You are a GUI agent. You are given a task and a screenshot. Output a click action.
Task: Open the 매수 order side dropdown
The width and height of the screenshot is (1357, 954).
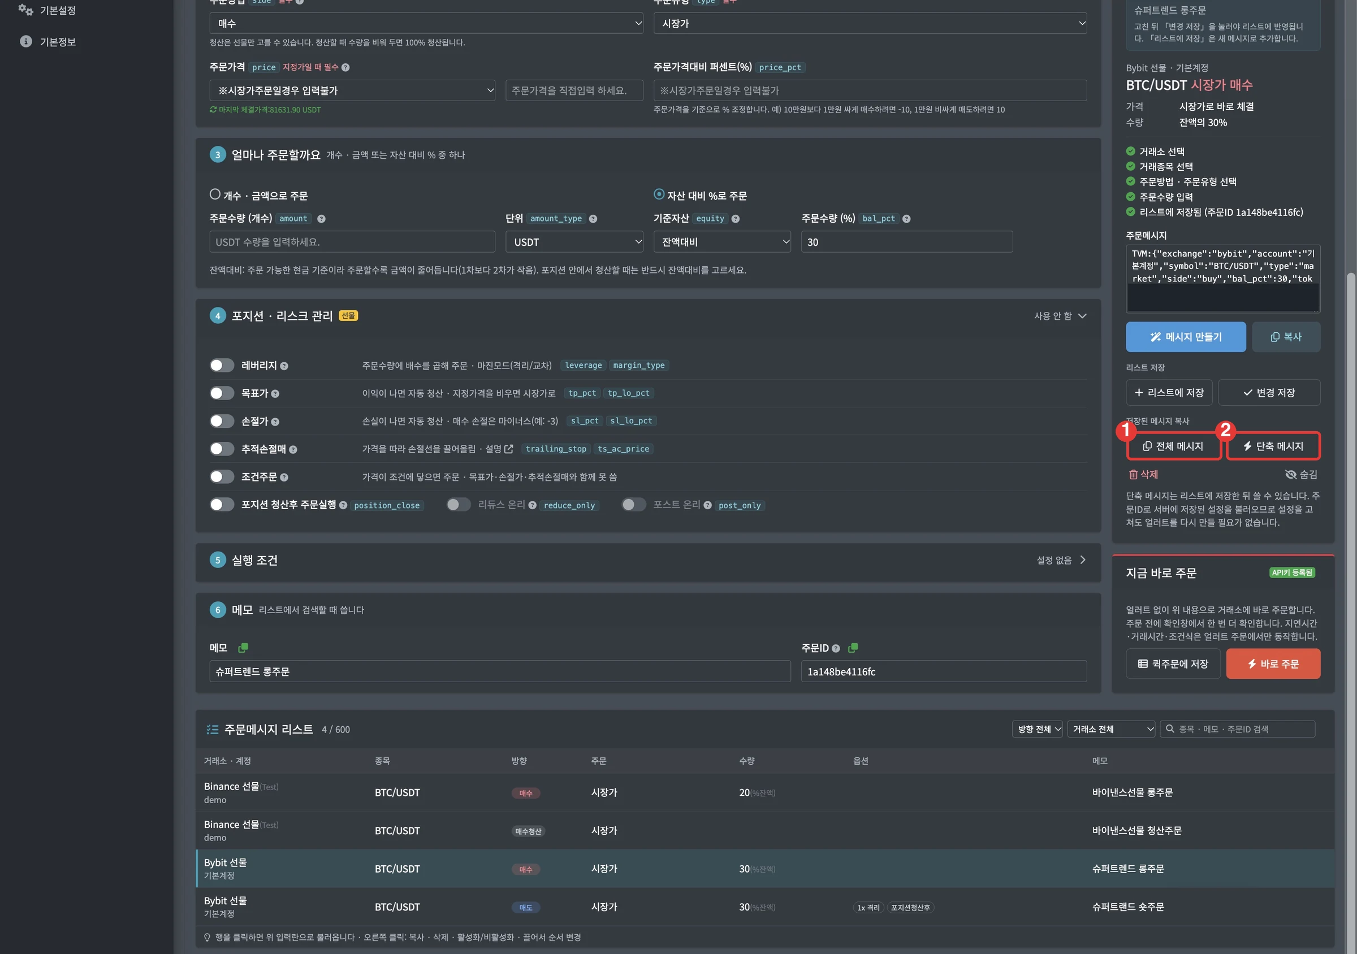[426, 24]
